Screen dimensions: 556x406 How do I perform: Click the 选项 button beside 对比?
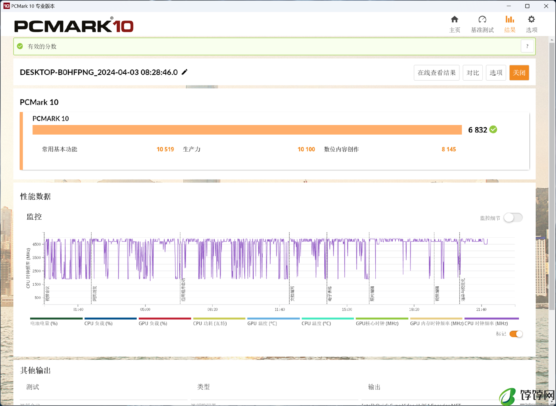pyautogui.click(x=496, y=73)
